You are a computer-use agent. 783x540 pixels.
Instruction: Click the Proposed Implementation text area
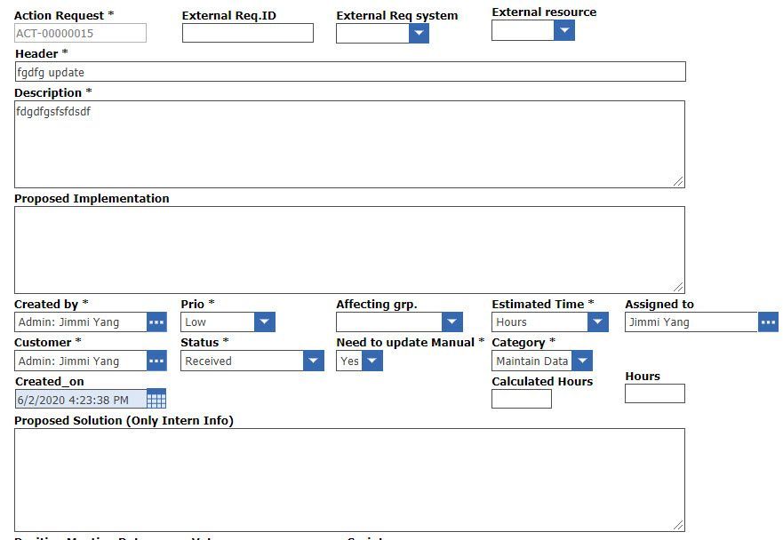[349, 250]
